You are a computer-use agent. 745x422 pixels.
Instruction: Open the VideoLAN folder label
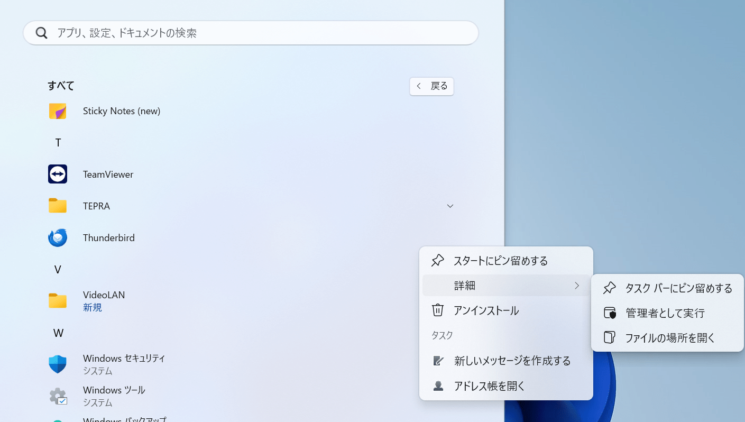104,295
